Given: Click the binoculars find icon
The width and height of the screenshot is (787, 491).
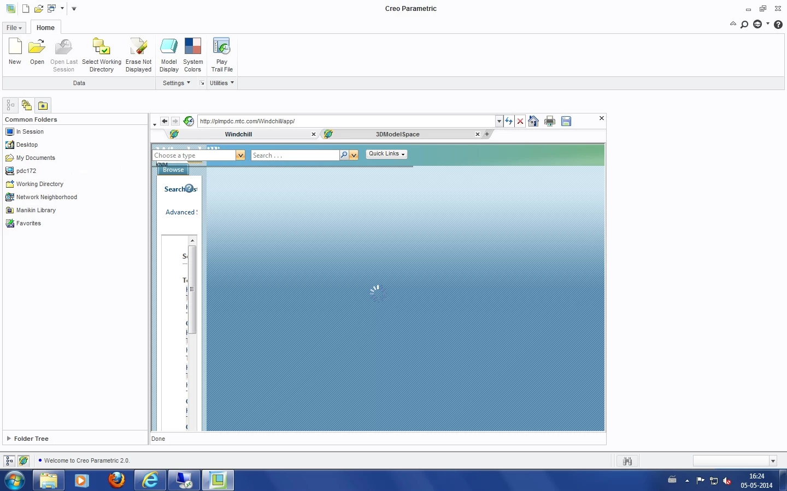Looking at the screenshot, I should point(627,461).
